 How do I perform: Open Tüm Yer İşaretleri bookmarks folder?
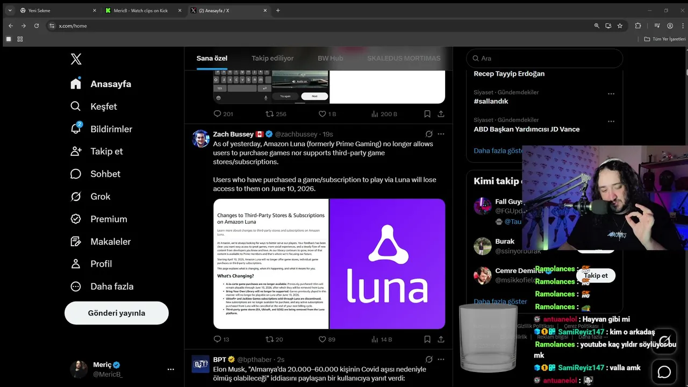tap(664, 39)
